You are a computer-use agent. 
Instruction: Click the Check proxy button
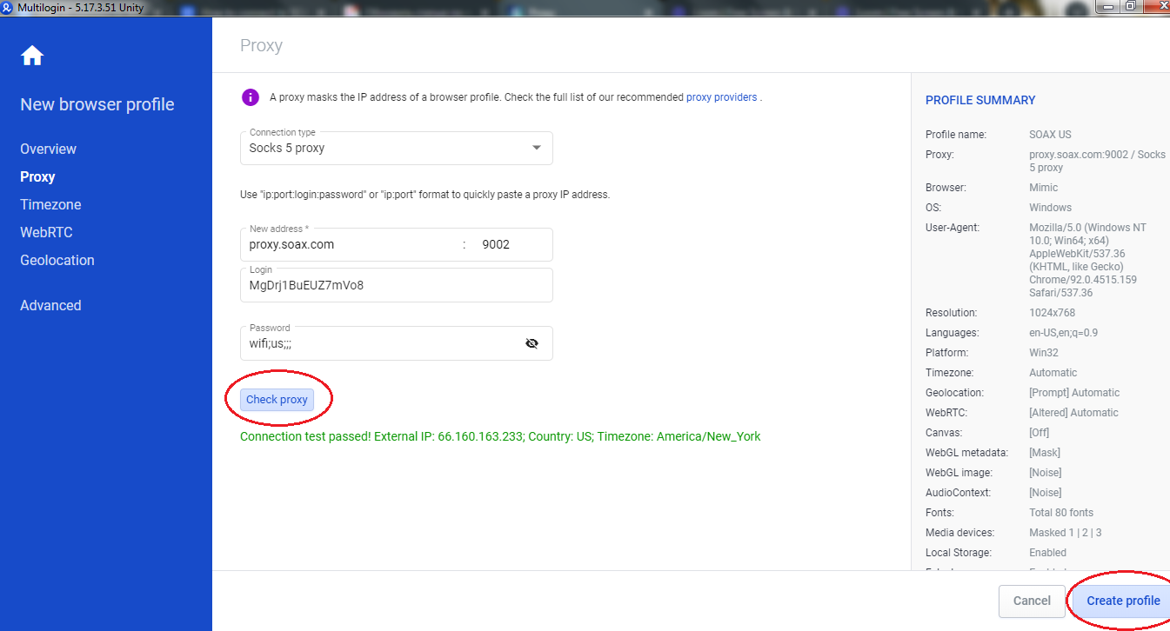pyautogui.click(x=277, y=400)
